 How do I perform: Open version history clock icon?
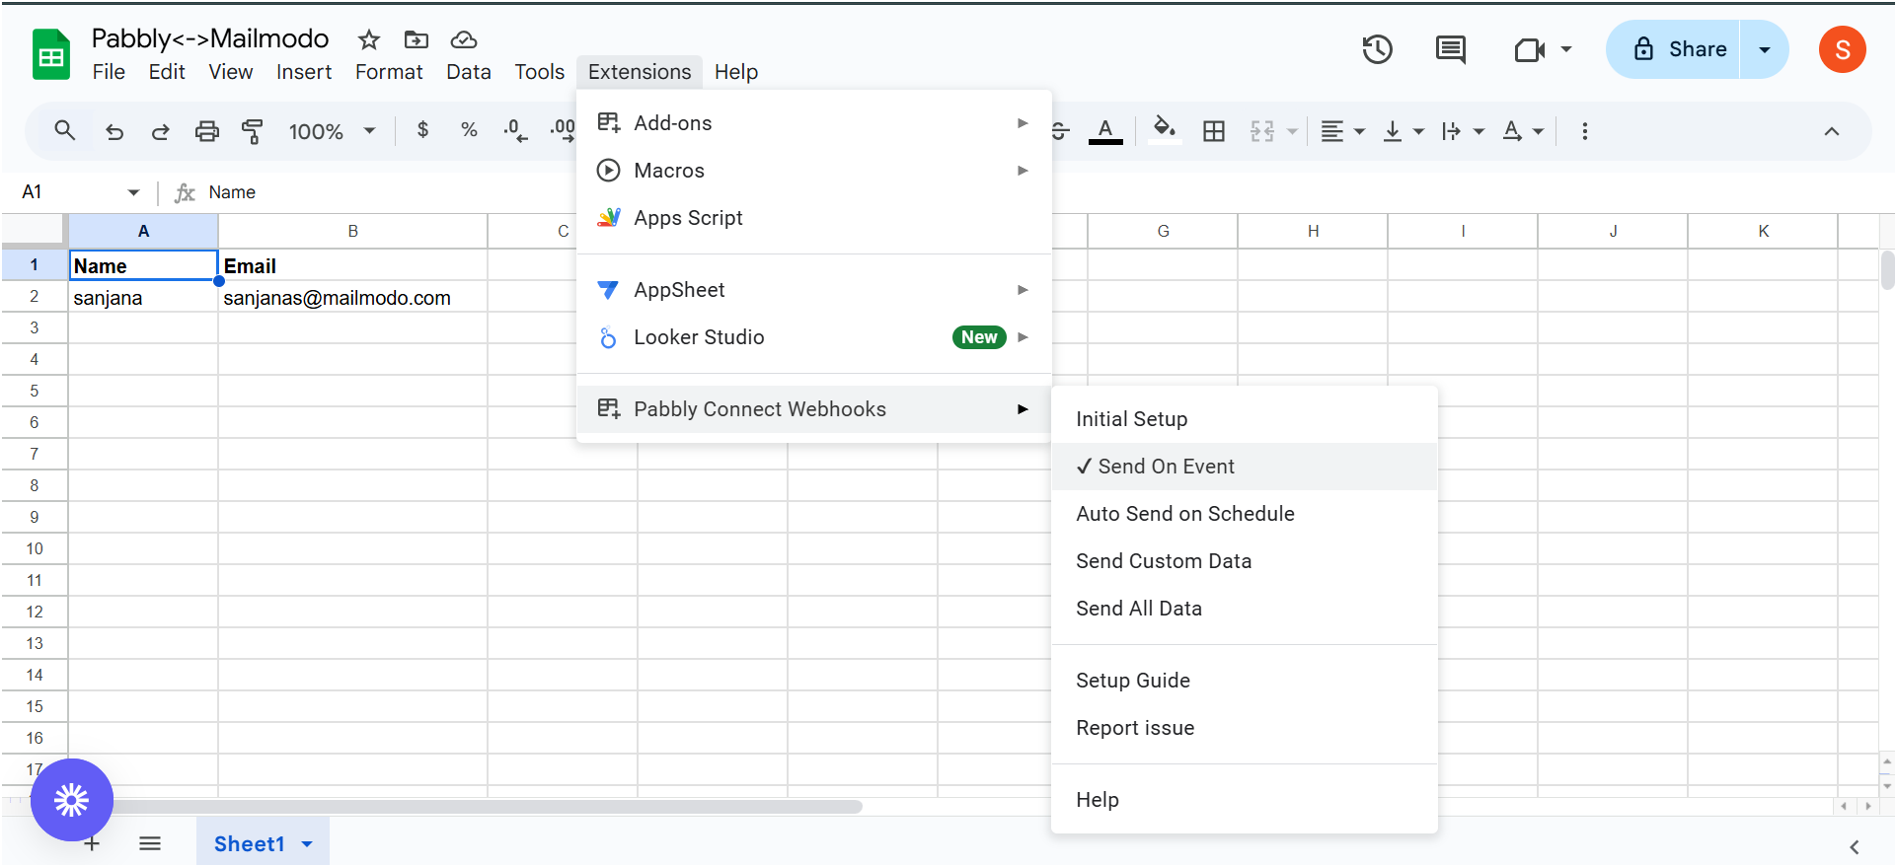click(x=1377, y=49)
